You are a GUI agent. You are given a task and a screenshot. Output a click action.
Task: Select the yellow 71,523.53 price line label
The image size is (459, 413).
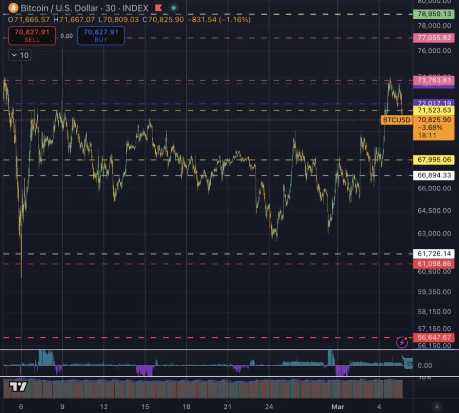pos(434,110)
